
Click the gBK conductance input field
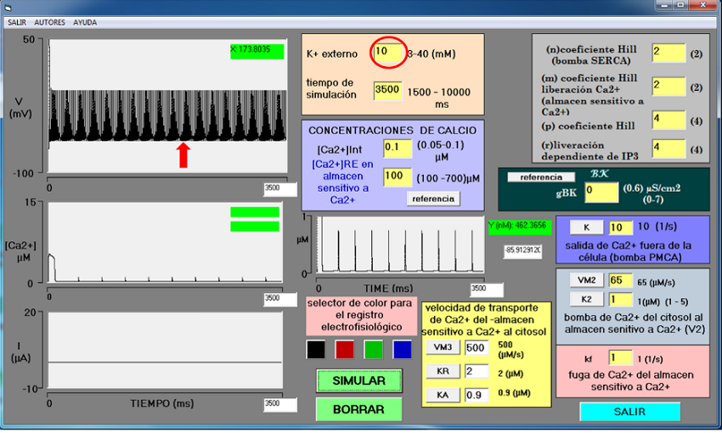point(600,192)
